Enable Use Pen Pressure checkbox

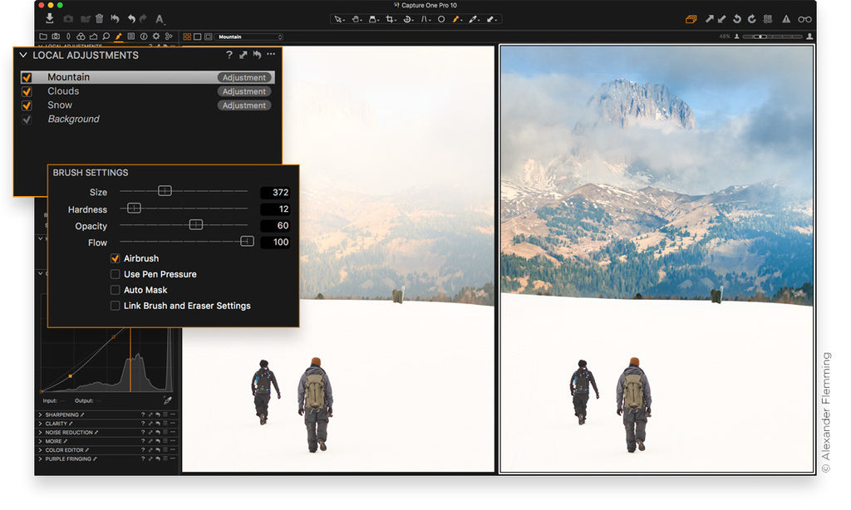tap(116, 274)
